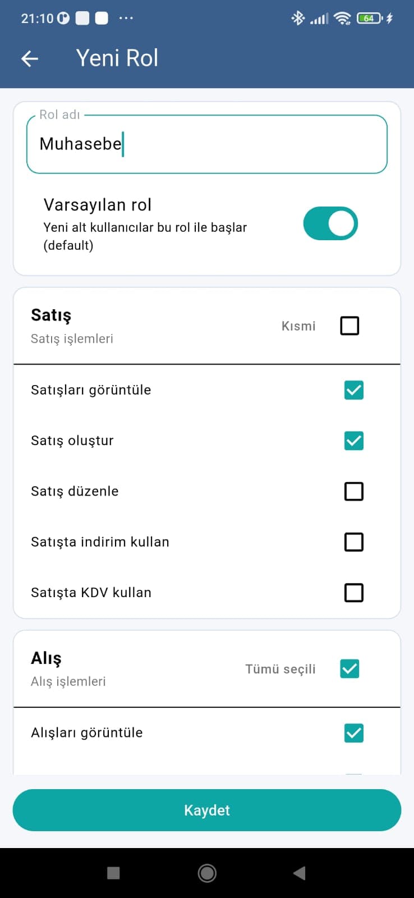
Task: Uncheck Satışları görüntüle permission
Action: click(353, 390)
